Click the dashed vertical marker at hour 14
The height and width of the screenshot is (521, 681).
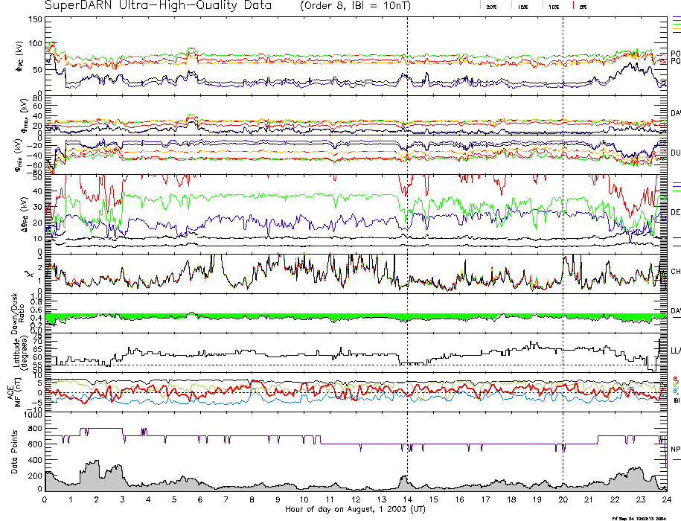click(x=407, y=223)
